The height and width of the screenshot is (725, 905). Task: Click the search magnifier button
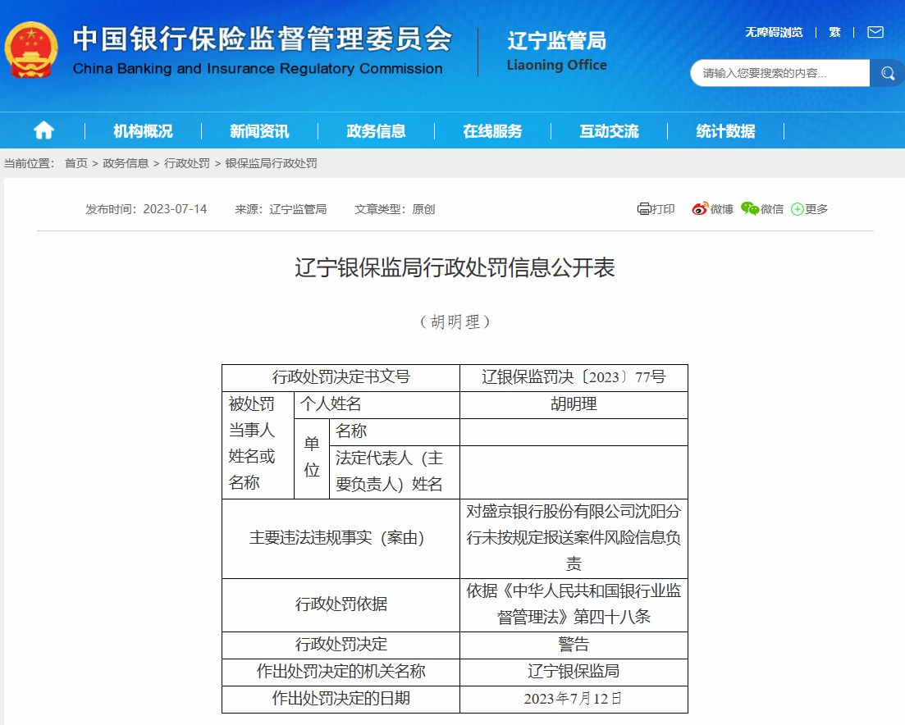(887, 73)
